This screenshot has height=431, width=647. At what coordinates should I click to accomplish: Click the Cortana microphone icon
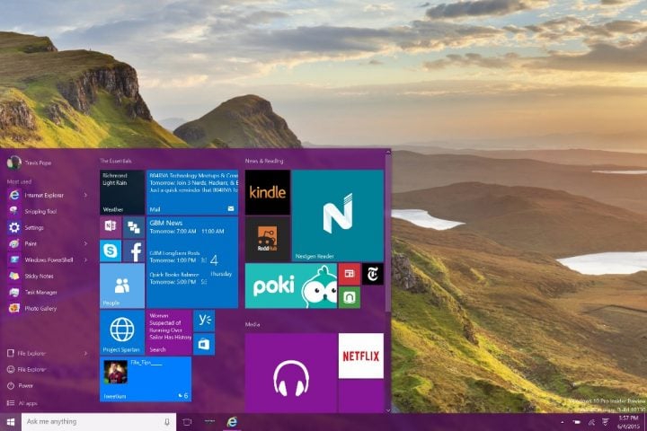[167, 422]
